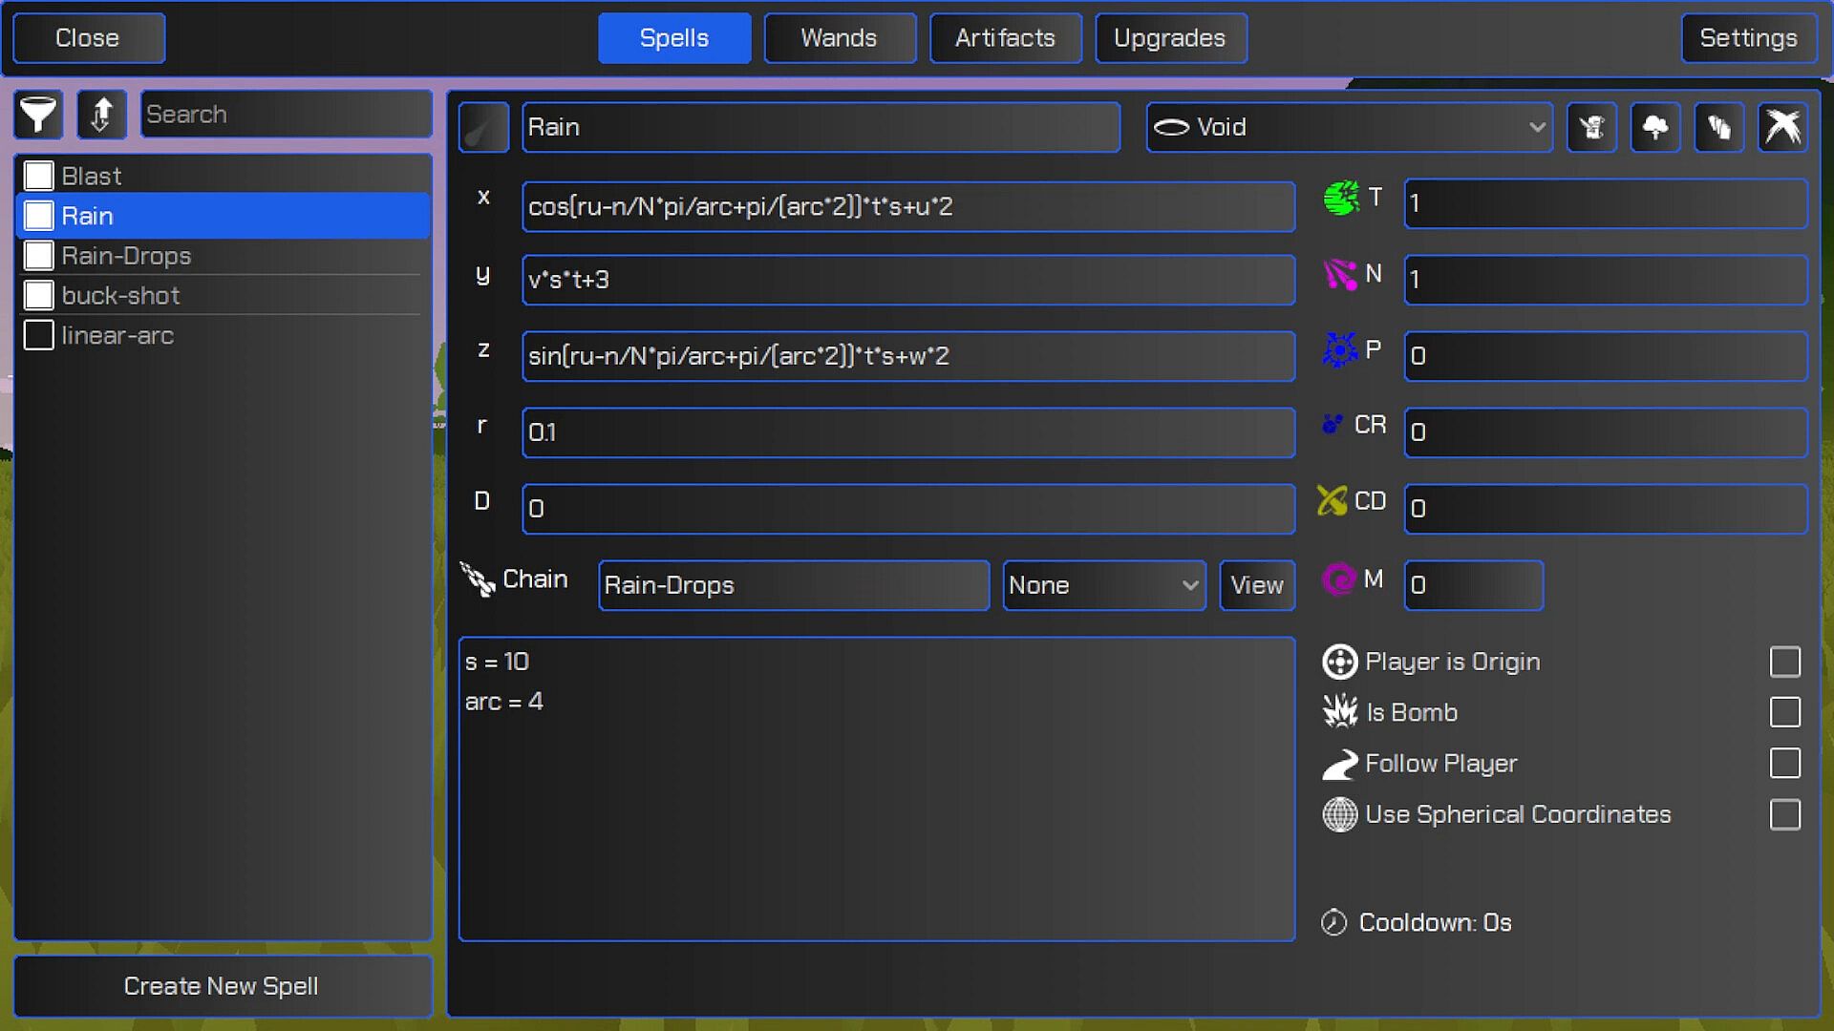Check the Use Spherical Coordinates box
This screenshot has height=1031, width=1834.
tap(1784, 814)
